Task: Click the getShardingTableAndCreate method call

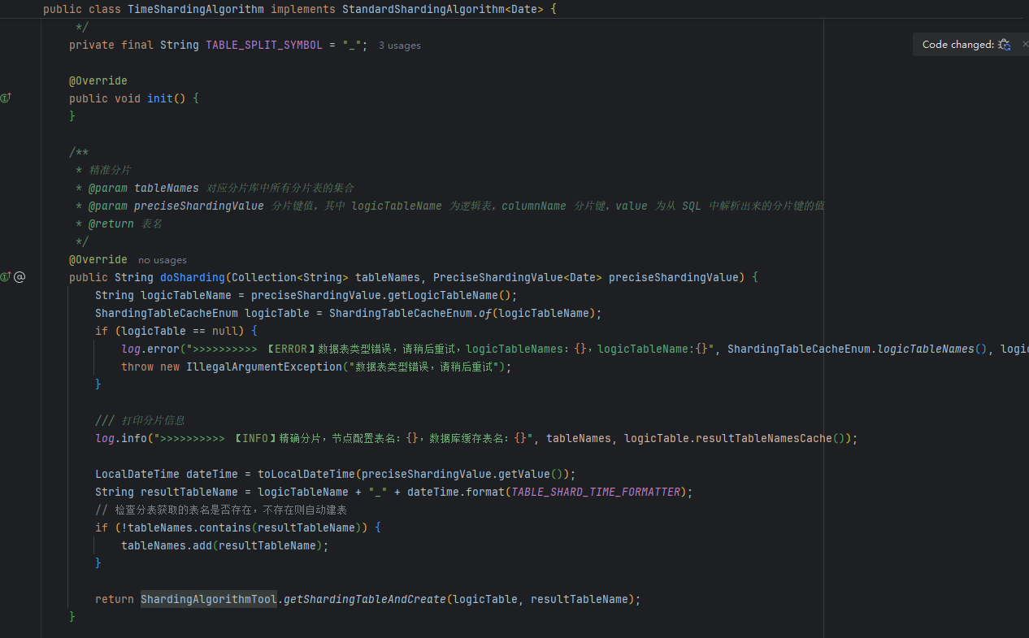Action: point(365,599)
